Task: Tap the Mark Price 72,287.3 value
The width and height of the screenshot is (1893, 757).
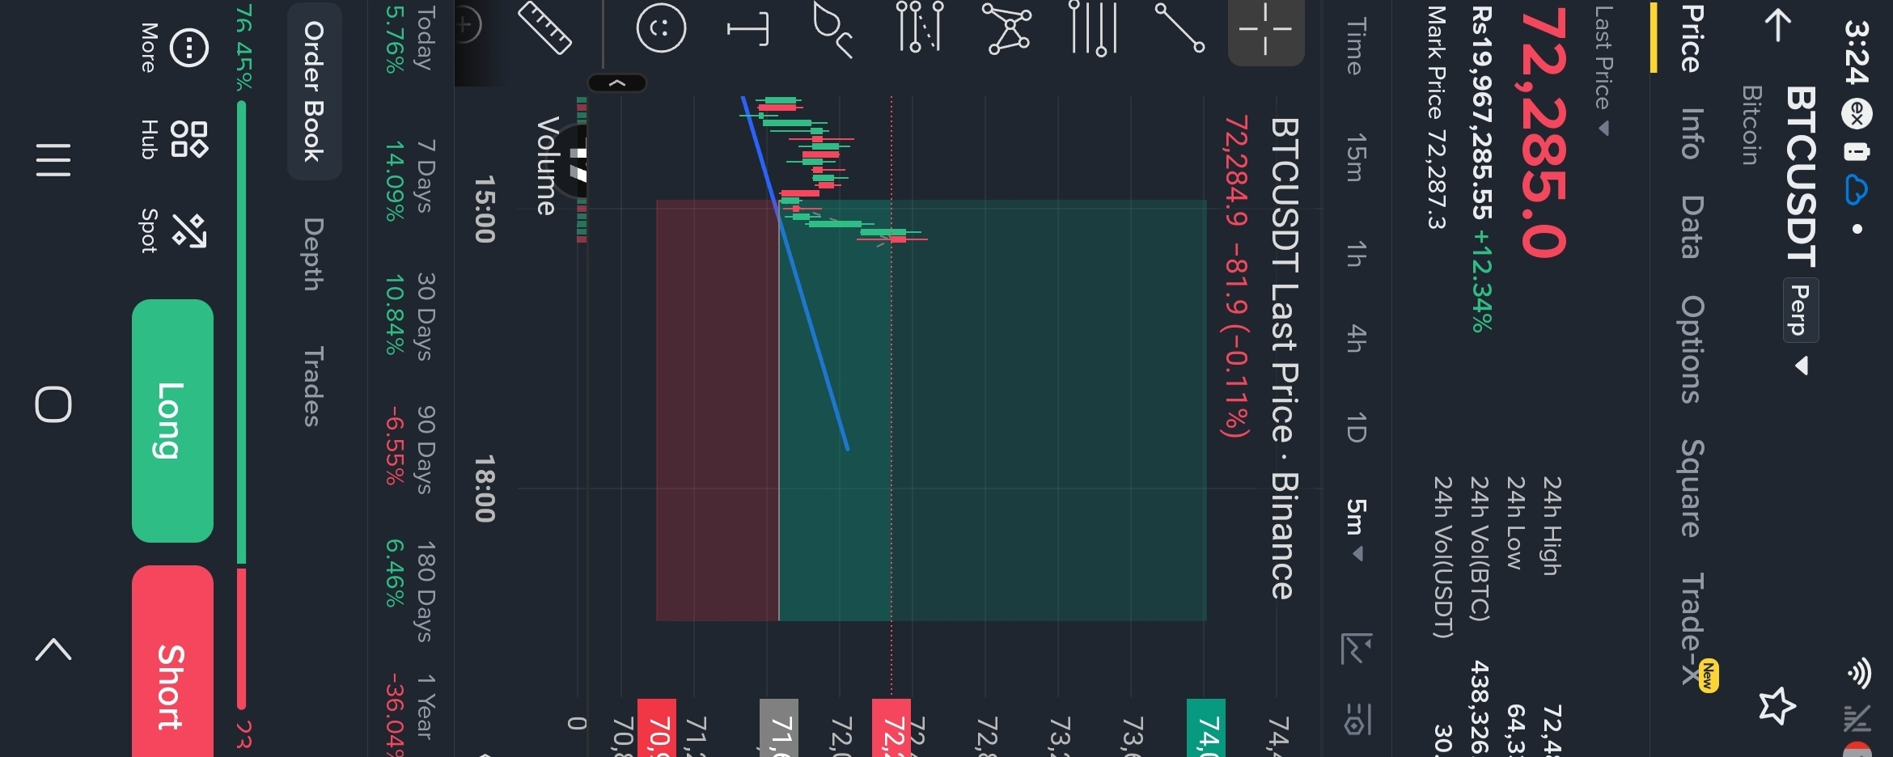Action: pos(1436,117)
